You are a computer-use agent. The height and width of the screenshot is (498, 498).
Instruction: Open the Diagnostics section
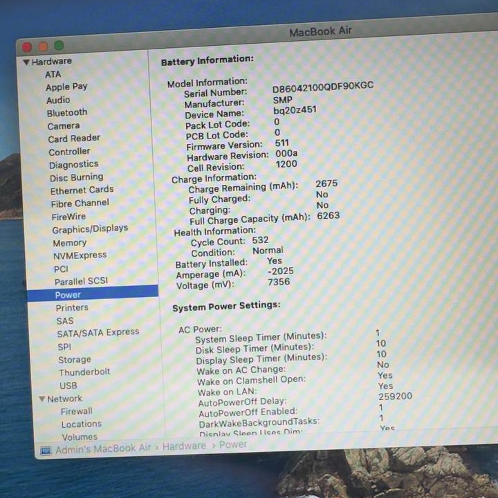pos(74,164)
